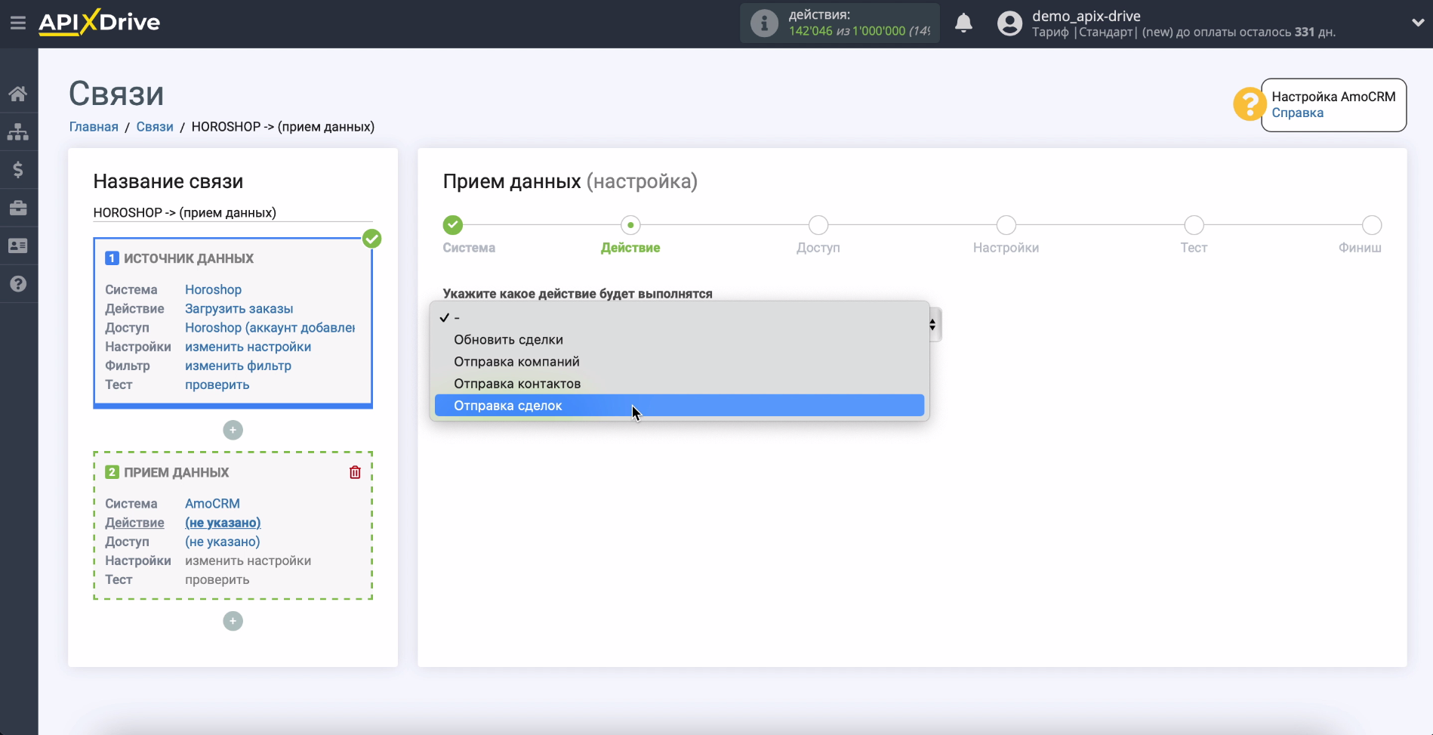Open the briefcase sidebar icon
The width and height of the screenshot is (1433, 735).
pyautogui.click(x=18, y=208)
